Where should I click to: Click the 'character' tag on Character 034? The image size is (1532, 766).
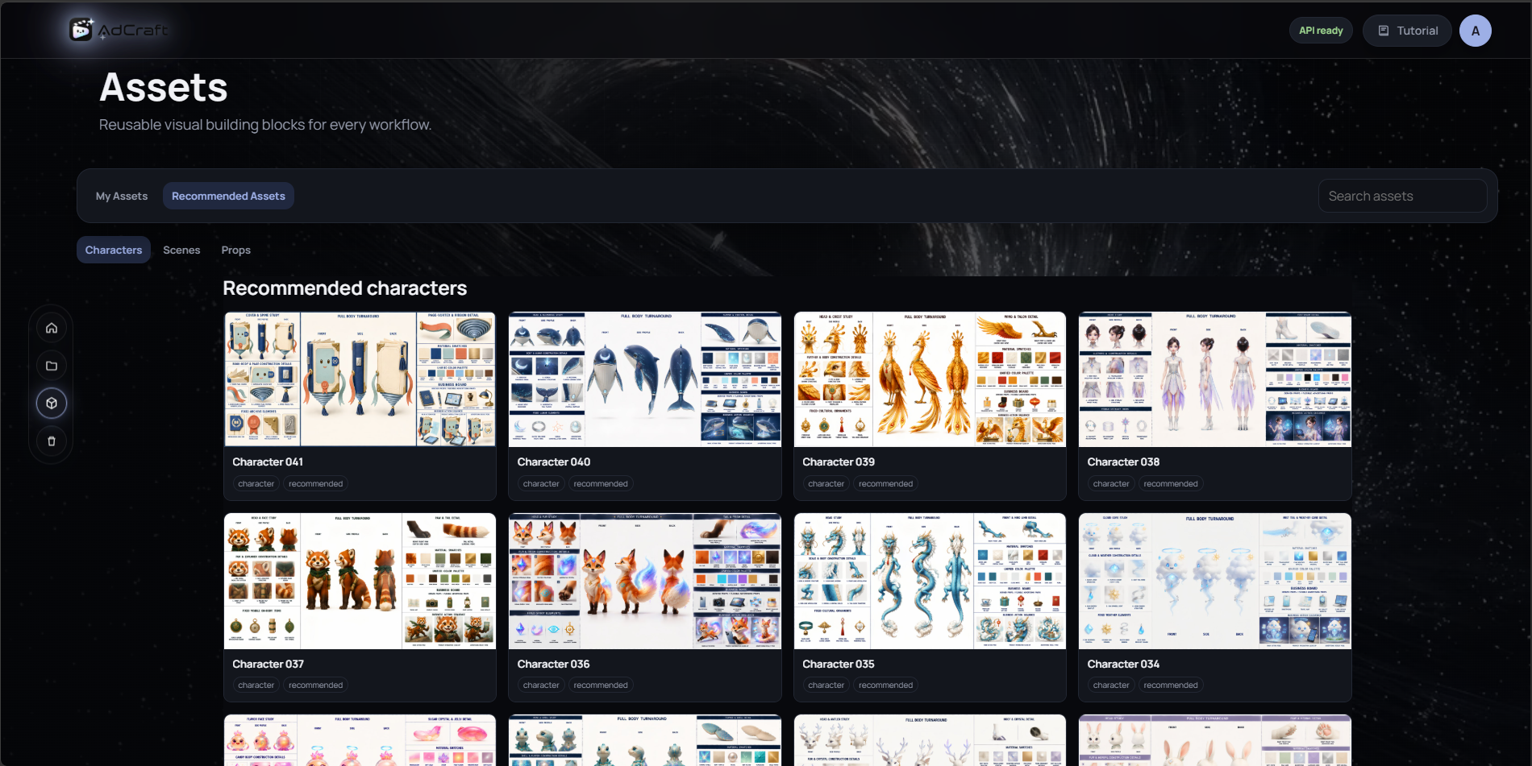pyautogui.click(x=1111, y=685)
